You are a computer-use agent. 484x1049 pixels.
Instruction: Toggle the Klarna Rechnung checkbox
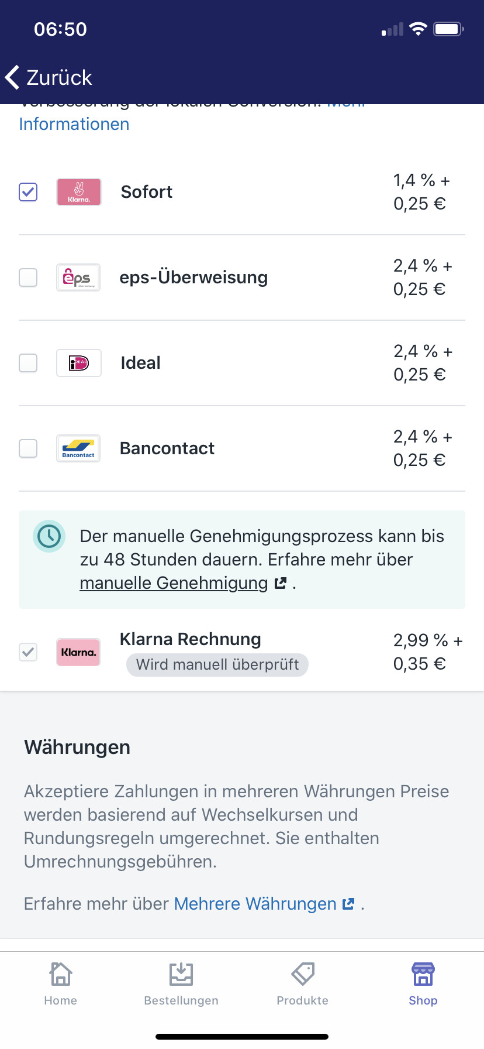(28, 652)
